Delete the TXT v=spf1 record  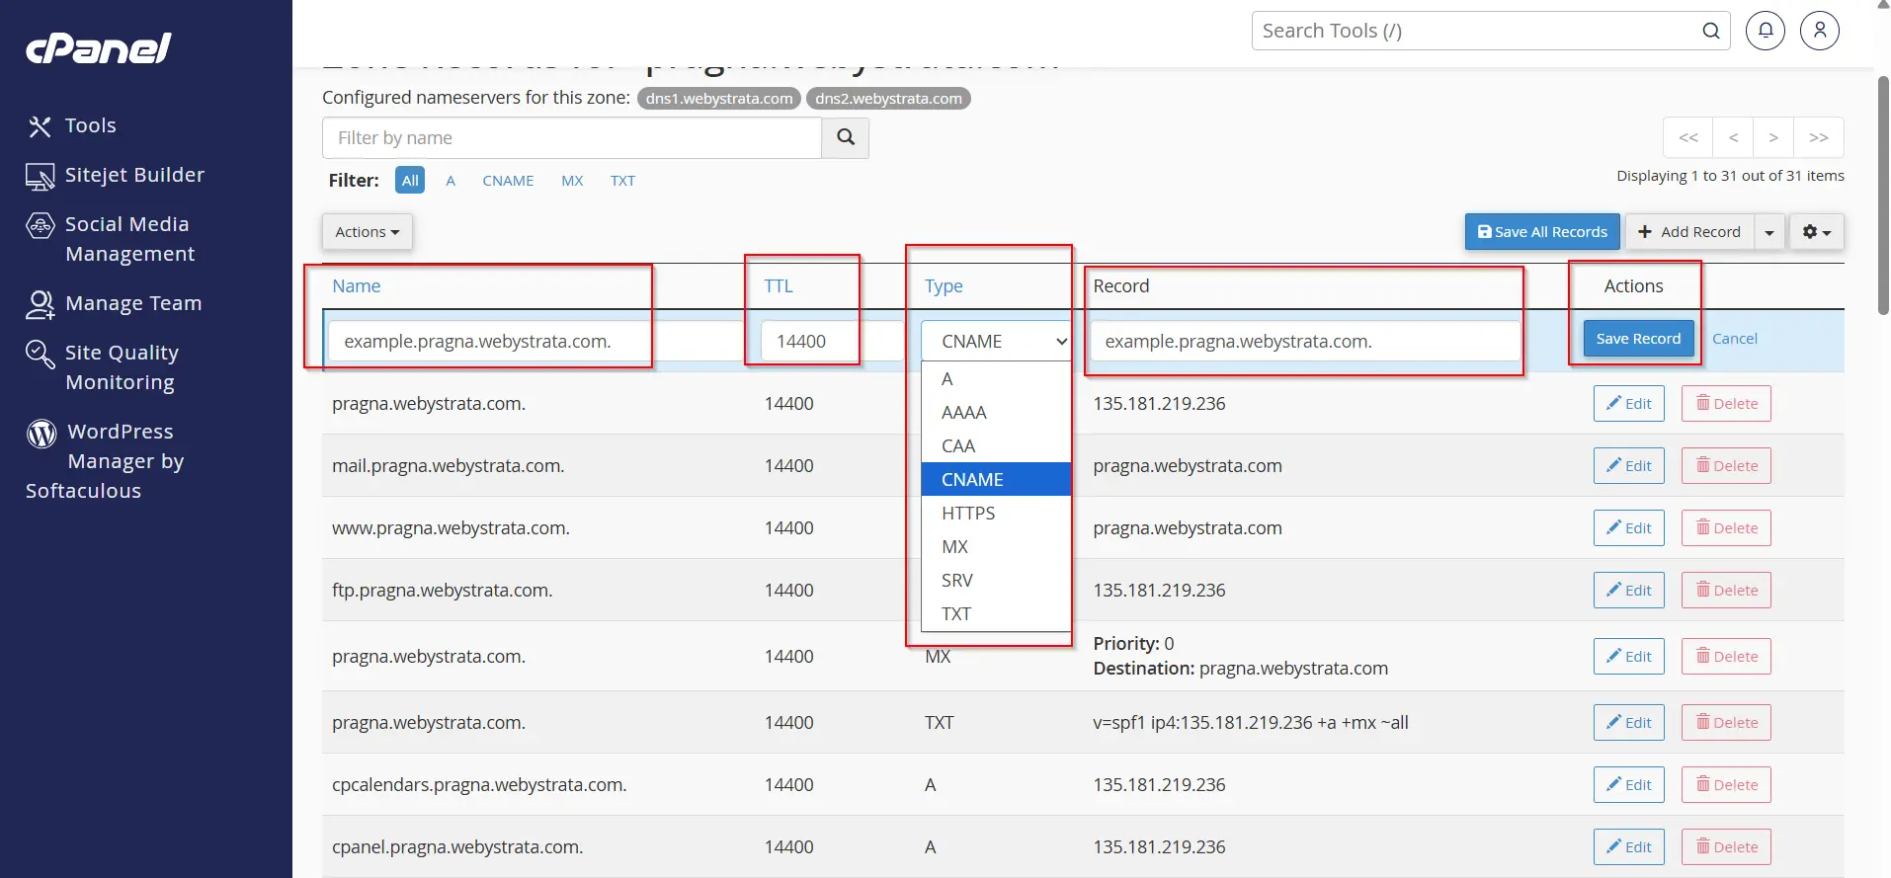1726,723
